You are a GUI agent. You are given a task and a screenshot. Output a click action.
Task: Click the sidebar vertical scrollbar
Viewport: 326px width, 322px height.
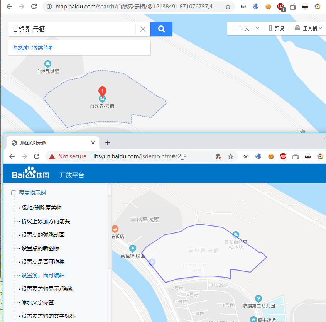pyautogui.click(x=110, y=232)
